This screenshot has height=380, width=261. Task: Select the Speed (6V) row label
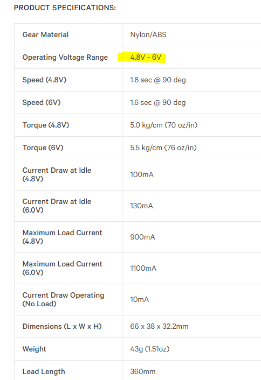[42, 102]
